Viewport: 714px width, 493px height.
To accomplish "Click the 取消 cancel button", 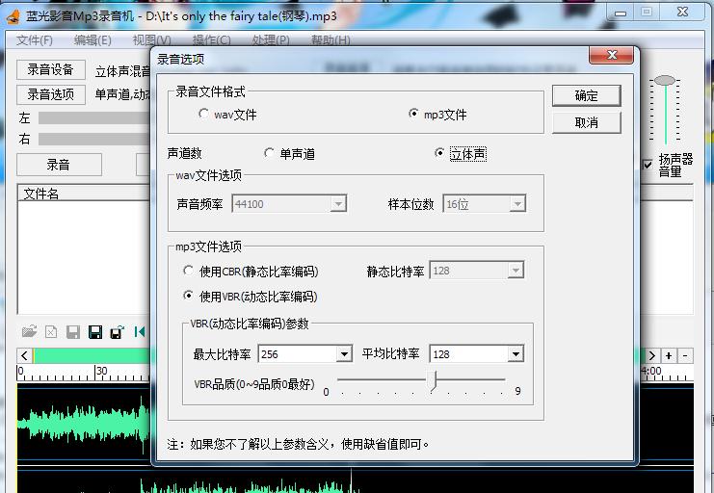I will point(586,122).
